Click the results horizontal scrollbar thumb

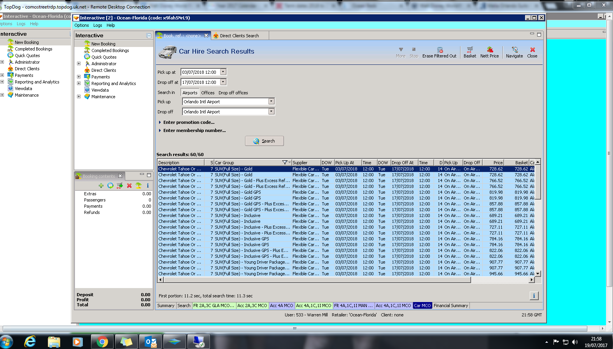(x=317, y=280)
